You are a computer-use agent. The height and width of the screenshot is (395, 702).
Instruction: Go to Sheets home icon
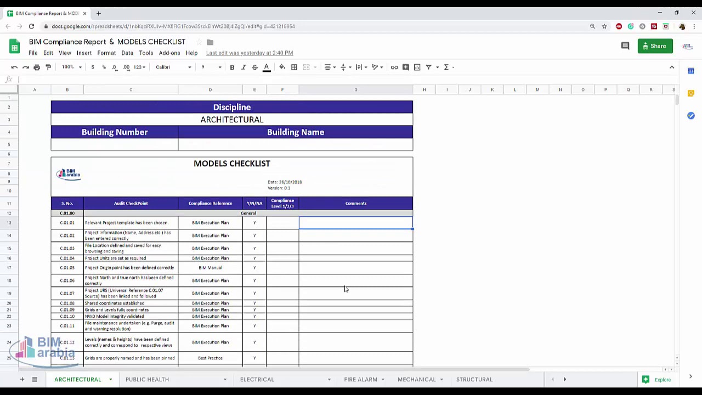(x=15, y=46)
